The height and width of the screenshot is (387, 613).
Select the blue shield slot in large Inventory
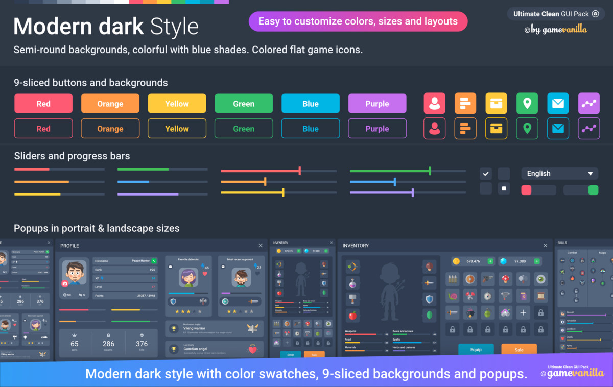point(429,299)
